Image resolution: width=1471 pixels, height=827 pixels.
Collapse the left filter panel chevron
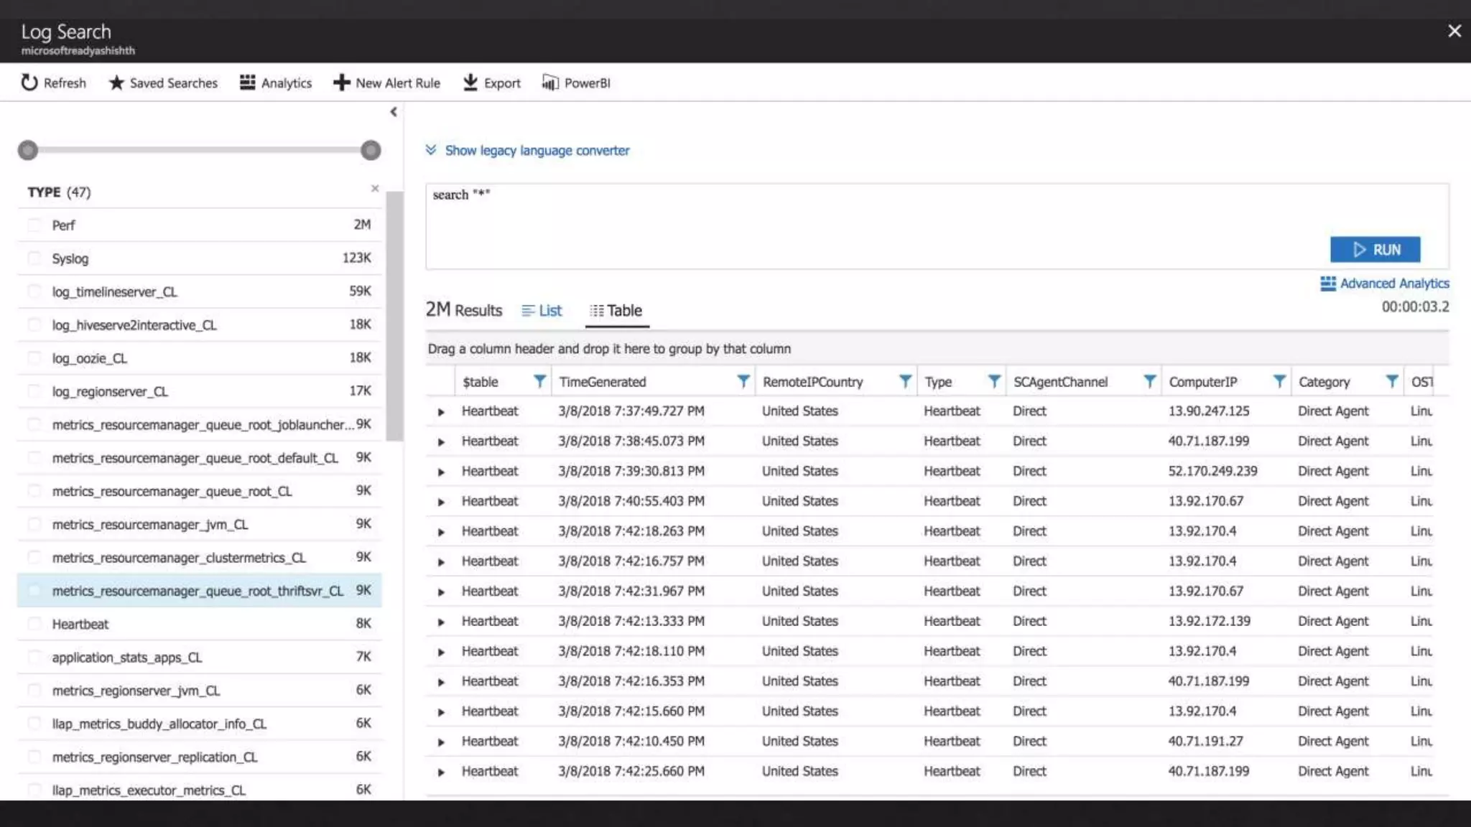point(394,112)
